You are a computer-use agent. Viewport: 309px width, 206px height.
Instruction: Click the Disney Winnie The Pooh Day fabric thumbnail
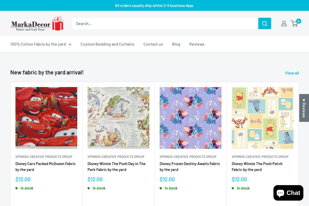coord(118,118)
